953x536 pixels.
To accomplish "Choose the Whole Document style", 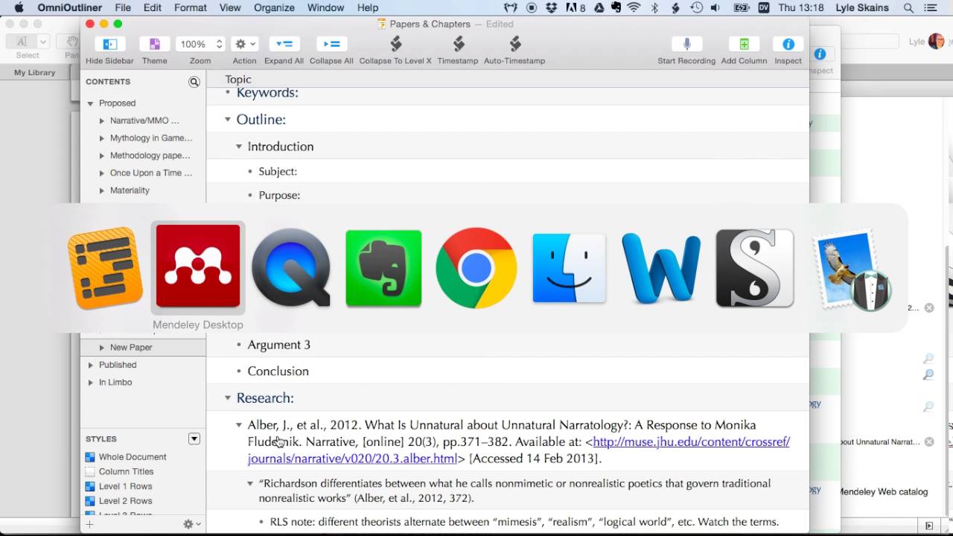I will [x=133, y=457].
